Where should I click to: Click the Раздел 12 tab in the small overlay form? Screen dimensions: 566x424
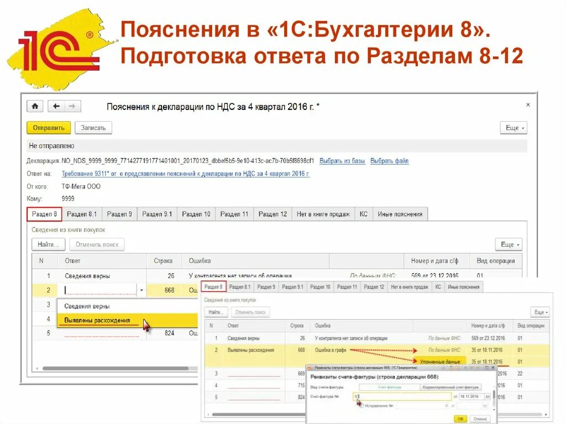374,287
